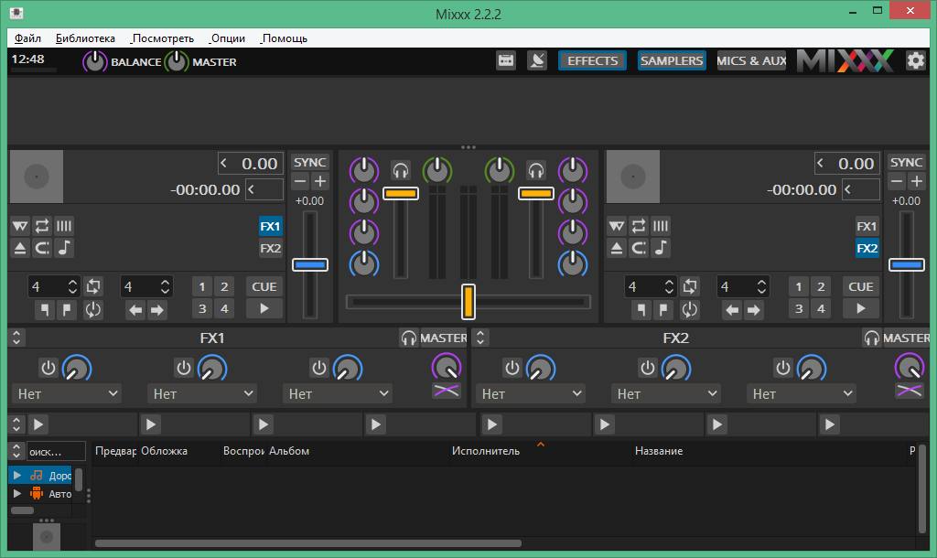Image resolution: width=937 pixels, height=558 pixels.
Task: Enable third effect power in FX2
Action: [x=783, y=368]
